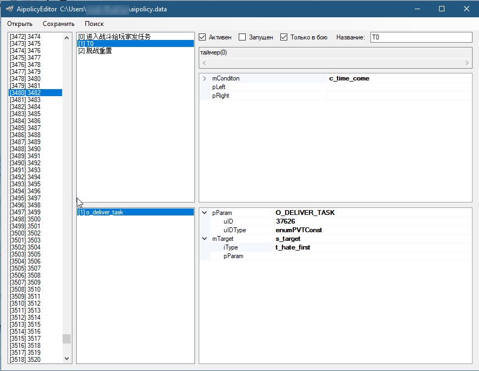
Task: Click the uIDType value enumPVTConst
Action: (299, 230)
